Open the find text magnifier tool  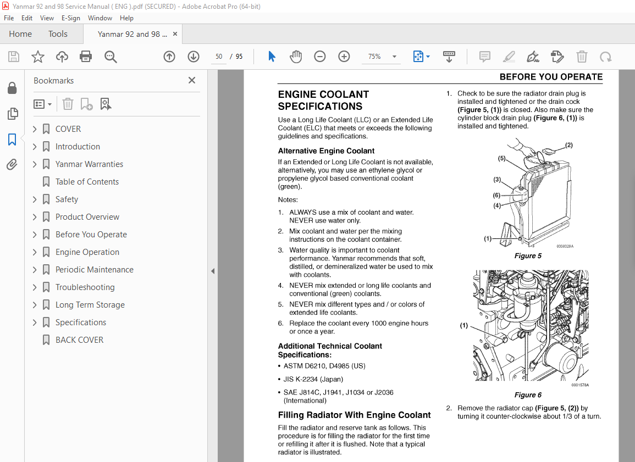pyautogui.click(x=111, y=57)
